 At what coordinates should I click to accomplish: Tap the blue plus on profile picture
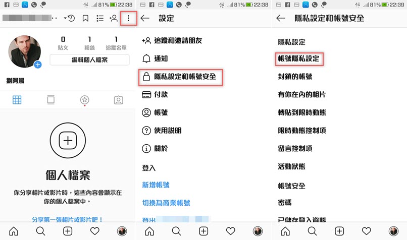tap(38, 65)
